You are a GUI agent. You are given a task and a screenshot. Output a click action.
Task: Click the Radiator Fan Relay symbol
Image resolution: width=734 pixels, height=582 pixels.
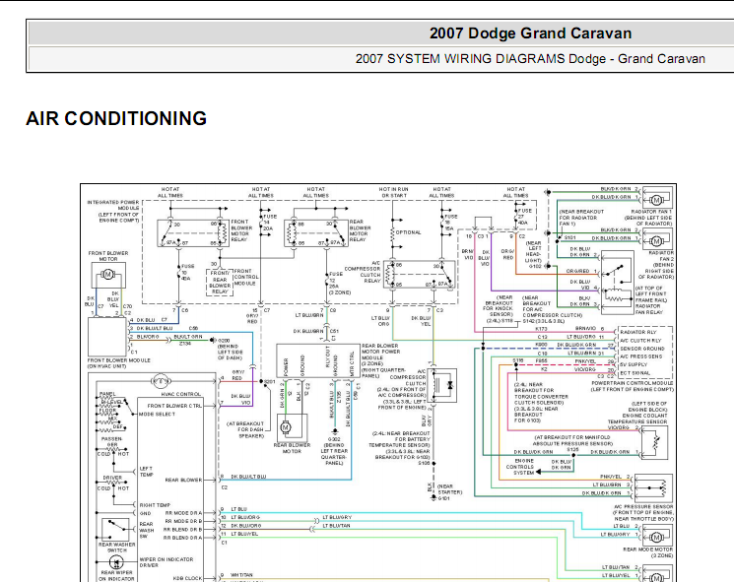coord(618,283)
